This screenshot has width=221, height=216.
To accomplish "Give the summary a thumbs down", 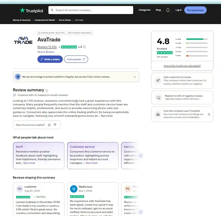I will [55, 125].
